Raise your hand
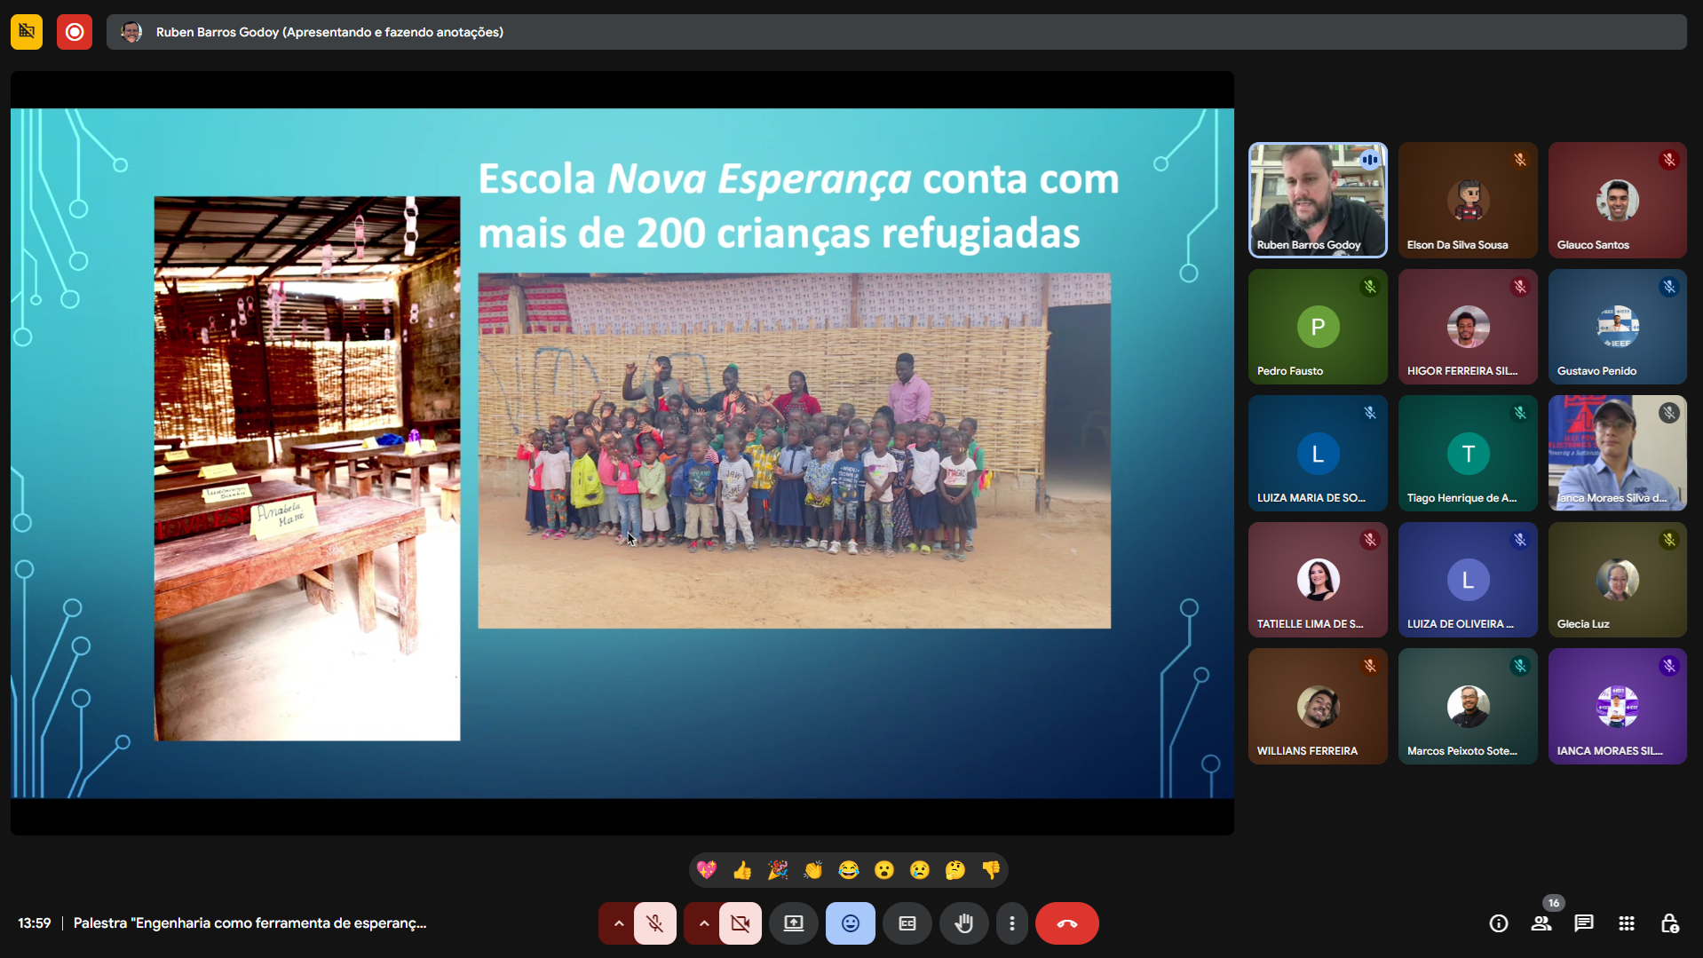This screenshot has height=958, width=1703. (x=963, y=923)
